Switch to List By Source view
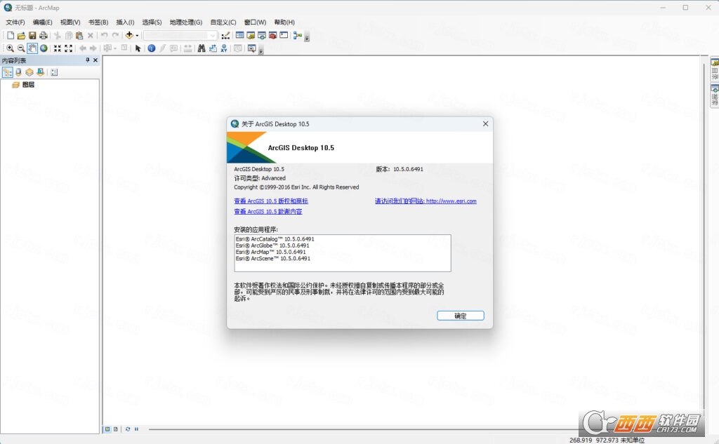This screenshot has width=719, height=444. [x=18, y=72]
